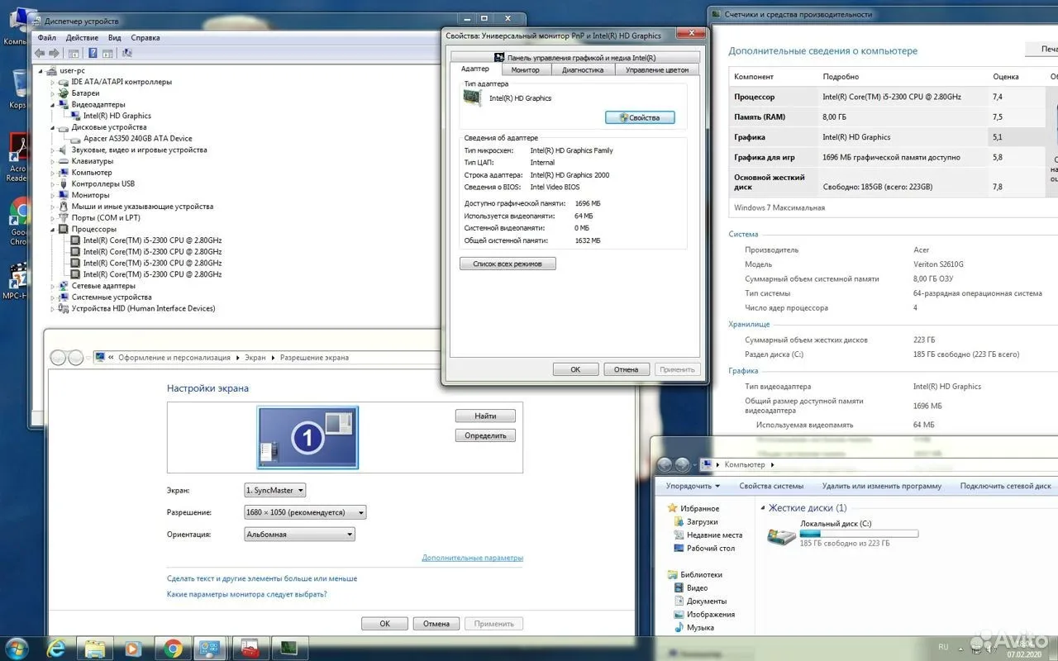Click Scan for hardware changes toolbar icon
Image resolution: width=1058 pixels, height=661 pixels.
pyautogui.click(x=127, y=53)
